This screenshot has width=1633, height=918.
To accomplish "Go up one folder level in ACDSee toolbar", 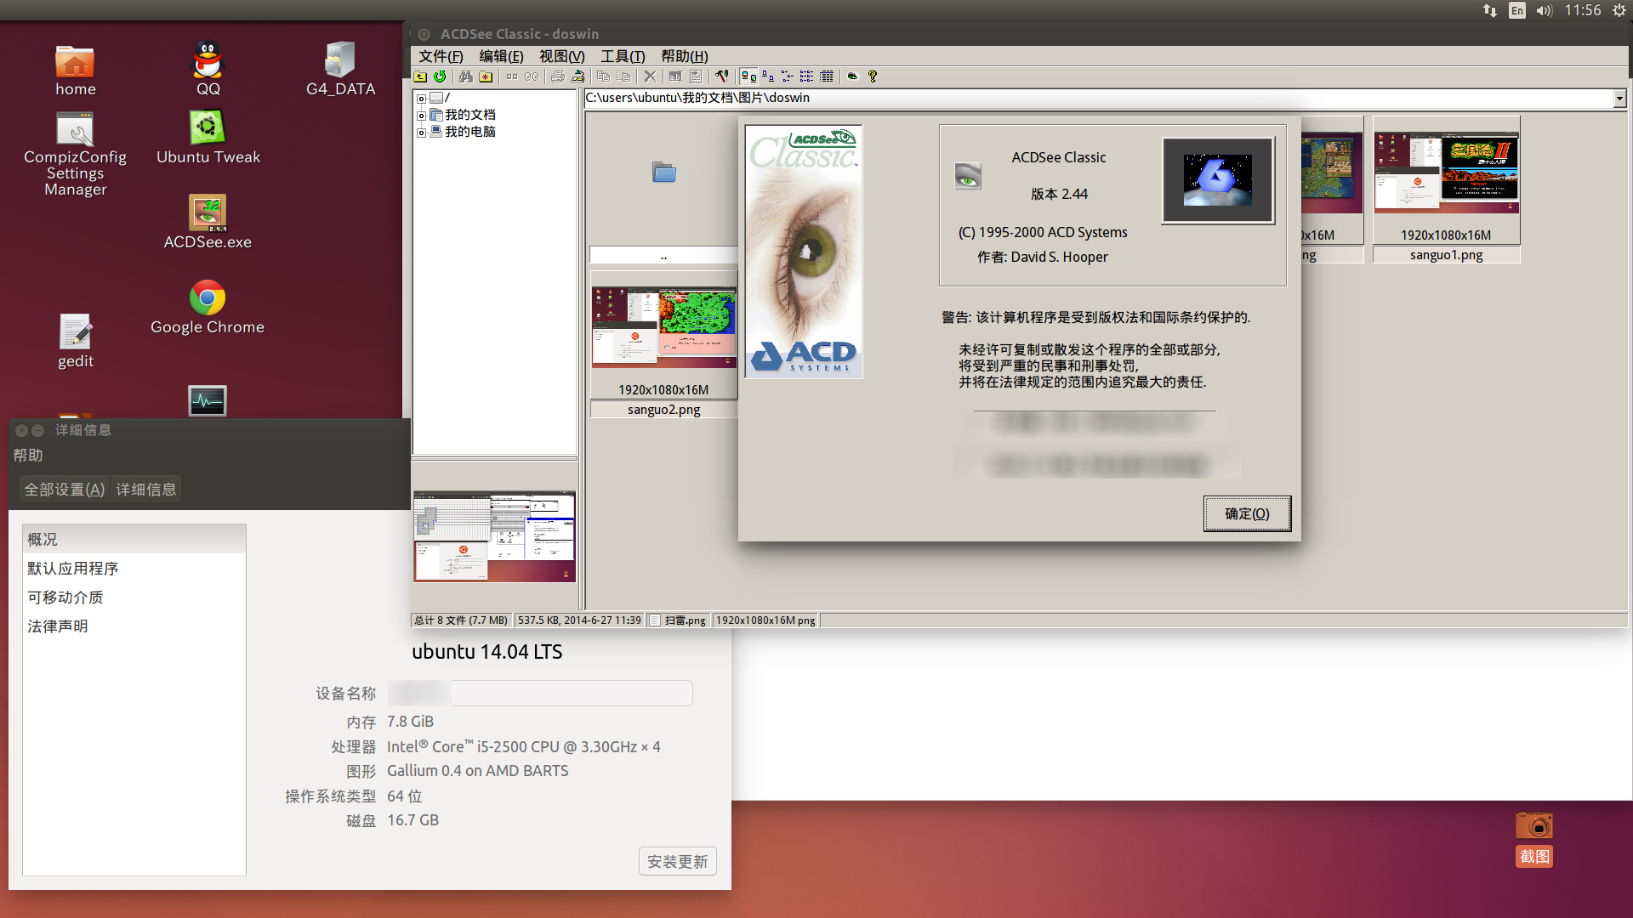I will tap(420, 76).
